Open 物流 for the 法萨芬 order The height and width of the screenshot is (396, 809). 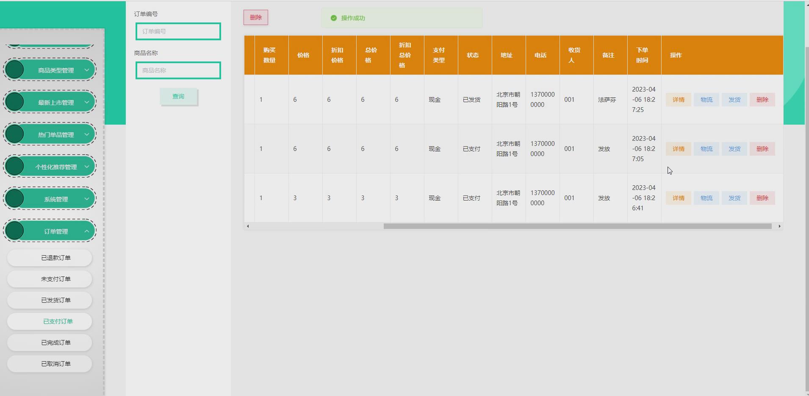[x=706, y=100]
